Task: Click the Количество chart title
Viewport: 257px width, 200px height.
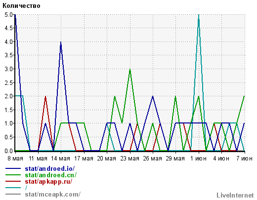Action: click(x=21, y=6)
